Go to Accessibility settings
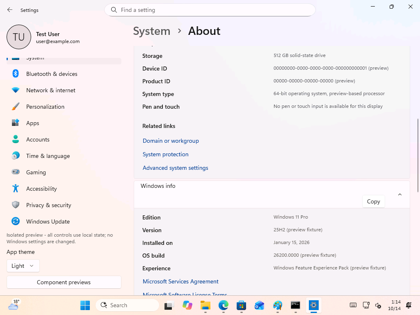Image resolution: width=420 pixels, height=315 pixels. (x=64, y=189)
